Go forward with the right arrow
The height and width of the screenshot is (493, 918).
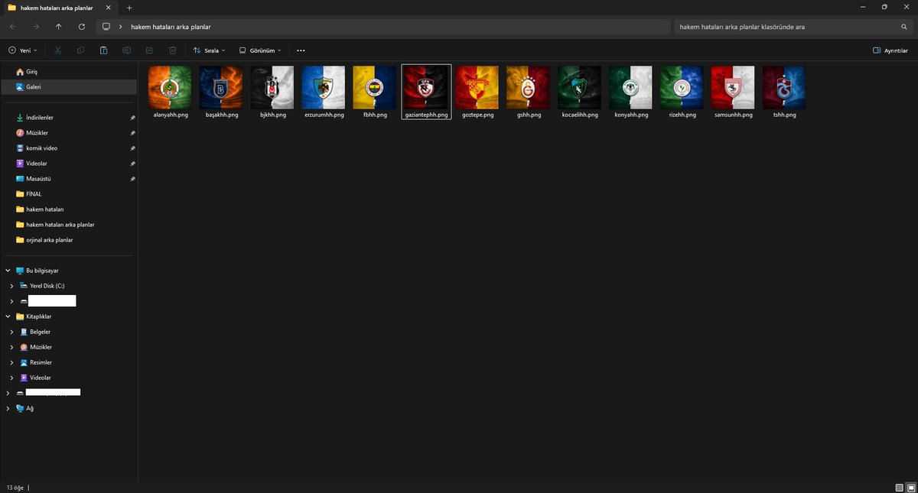[36, 27]
